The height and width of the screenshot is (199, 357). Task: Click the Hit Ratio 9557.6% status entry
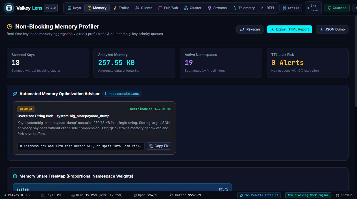pyautogui.click(x=184, y=195)
